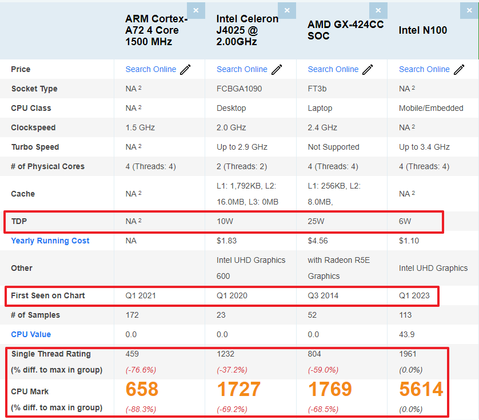Select CPU class value Mobile/Embedded
Screen dimensions: 479x420
pyautogui.click(x=431, y=108)
